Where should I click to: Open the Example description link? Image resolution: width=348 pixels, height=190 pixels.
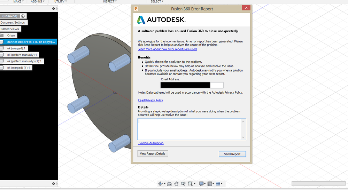tap(150, 143)
